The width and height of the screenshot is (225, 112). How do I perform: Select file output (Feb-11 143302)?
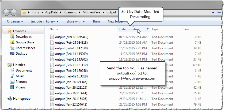tap(71, 59)
